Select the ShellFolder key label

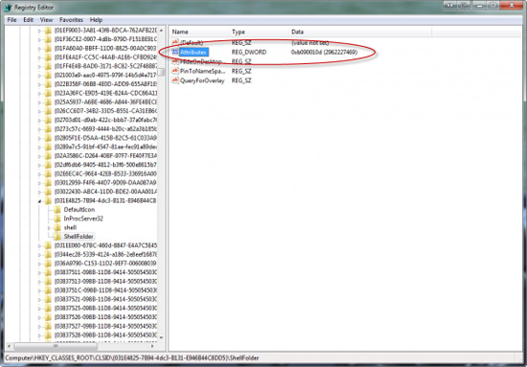pos(79,237)
